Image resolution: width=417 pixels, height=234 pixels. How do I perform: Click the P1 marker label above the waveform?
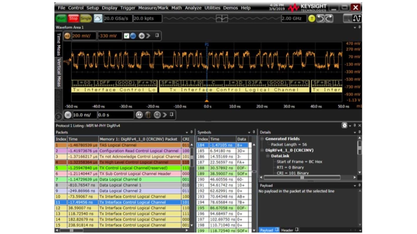206,44
